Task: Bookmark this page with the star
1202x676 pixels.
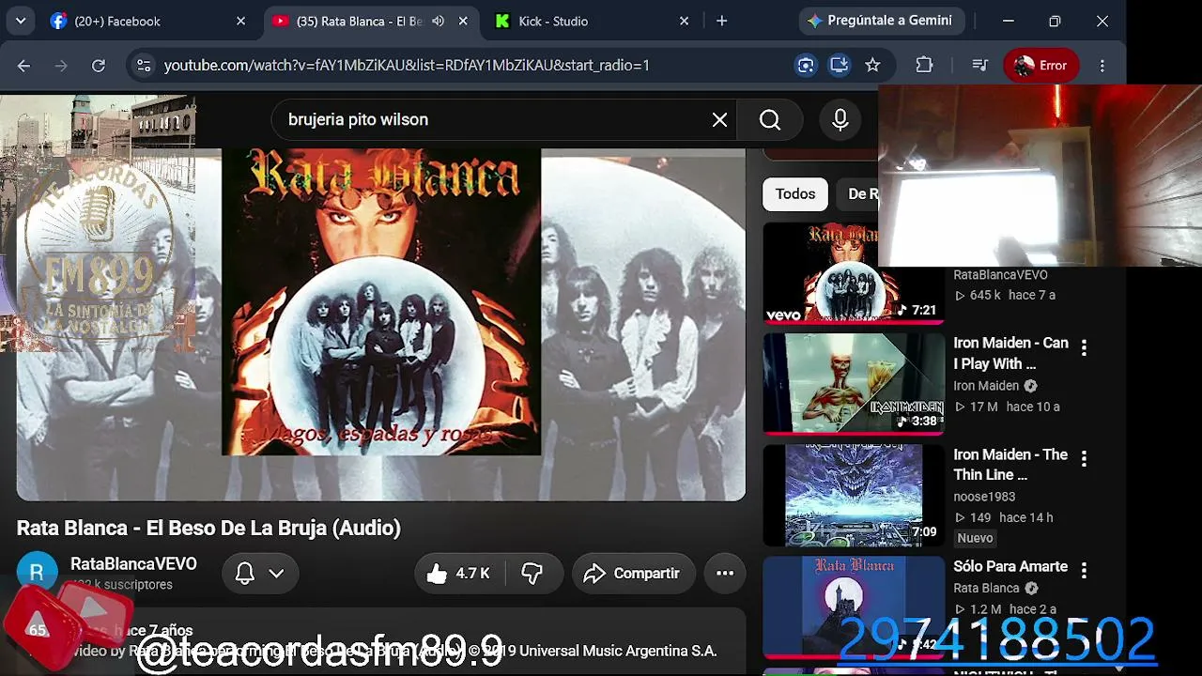Action: (872, 65)
